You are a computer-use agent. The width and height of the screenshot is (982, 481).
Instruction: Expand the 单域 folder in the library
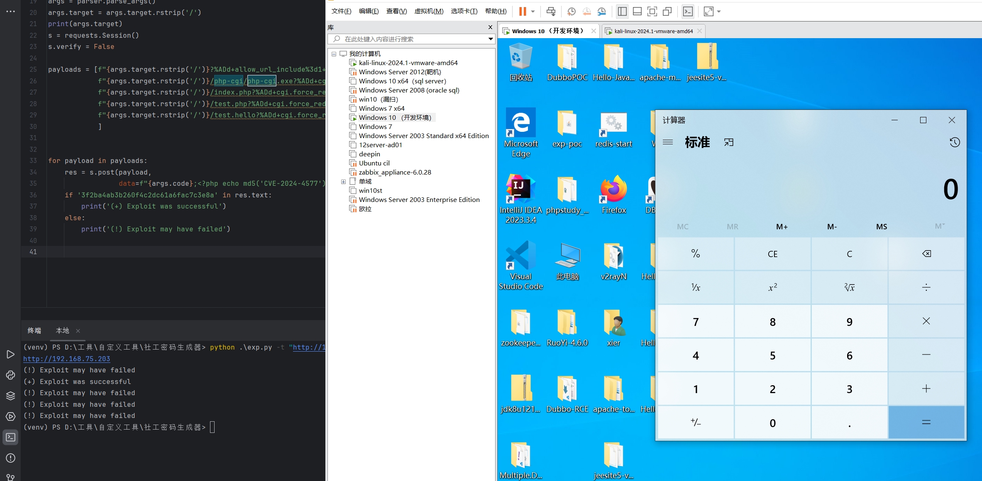click(343, 182)
